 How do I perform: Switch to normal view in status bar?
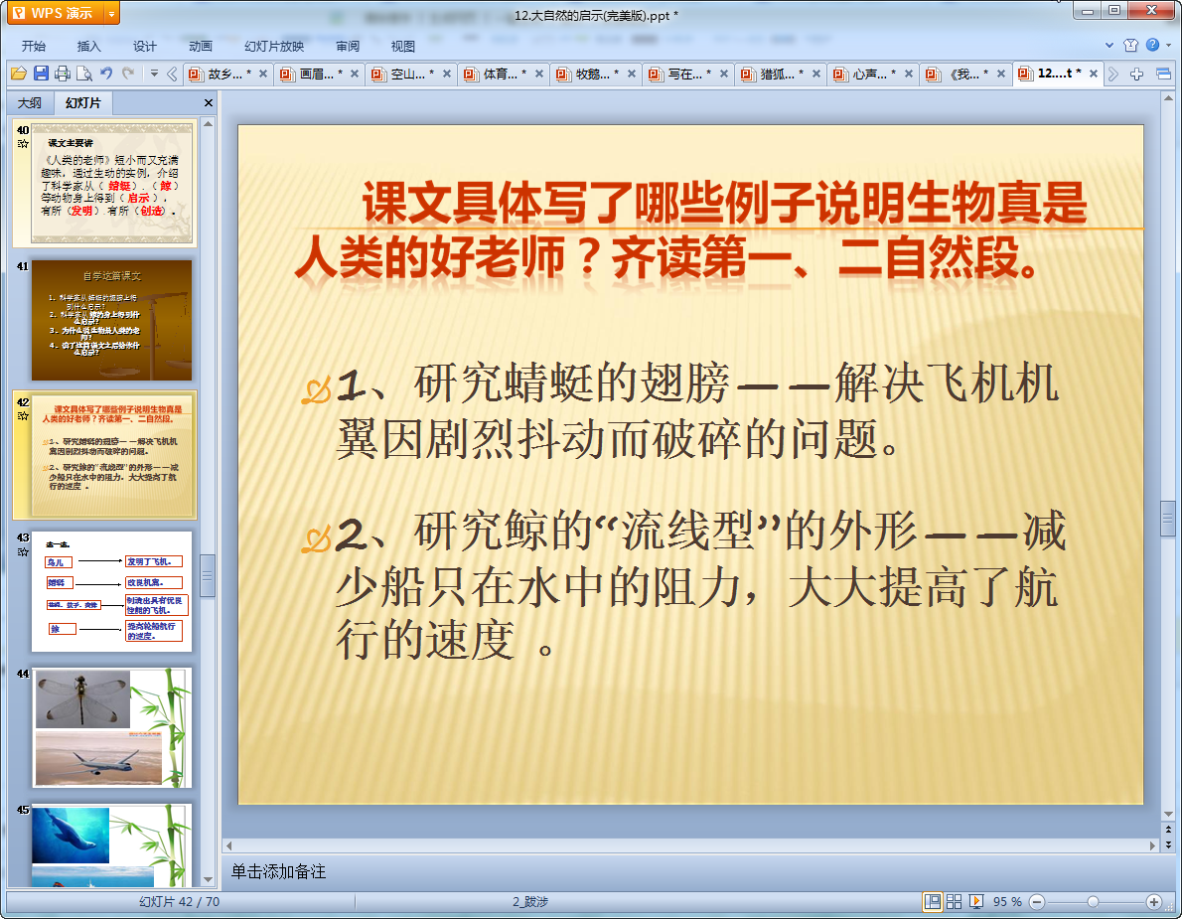933,902
